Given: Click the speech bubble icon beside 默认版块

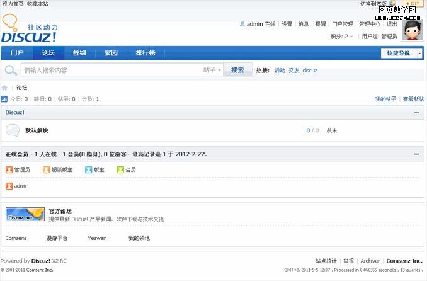Looking at the screenshot, I should pos(13,130).
